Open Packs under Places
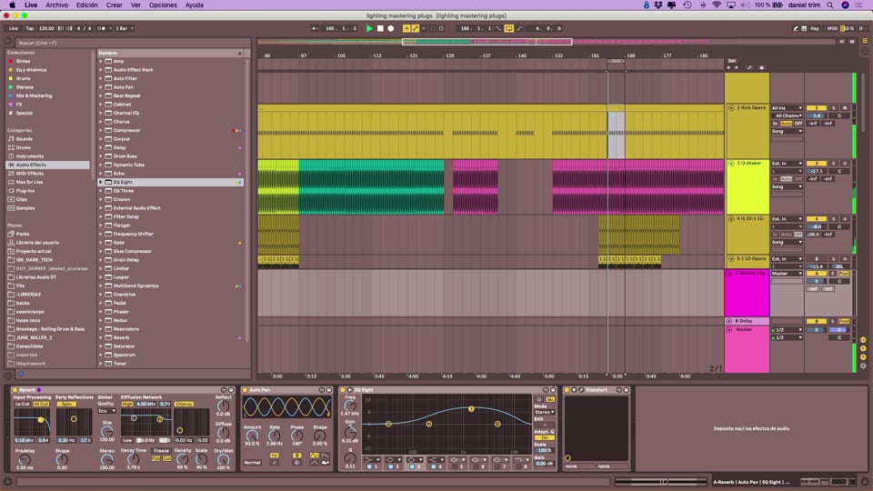Viewport: 873px width, 491px height. 22,235
